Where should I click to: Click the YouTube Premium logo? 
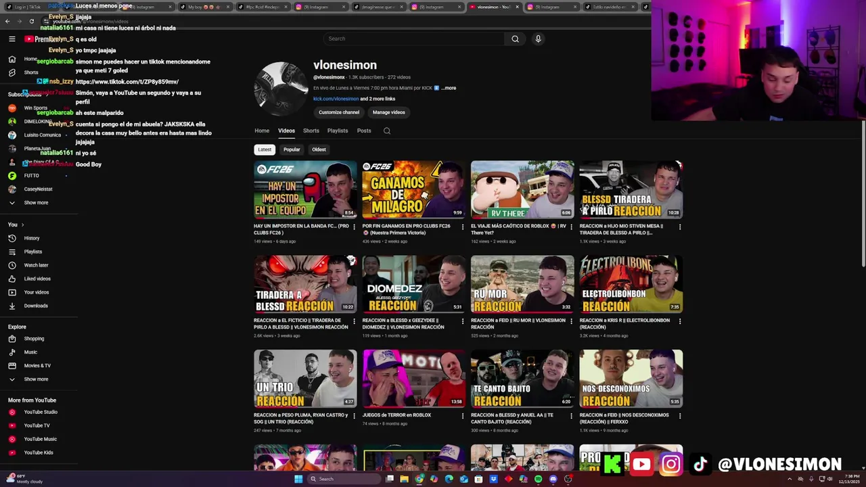pos(42,39)
